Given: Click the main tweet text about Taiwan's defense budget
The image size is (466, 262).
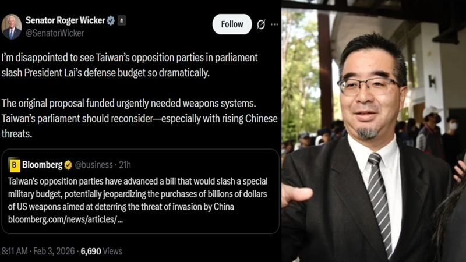Looking at the screenshot, I should pyautogui.click(x=140, y=95).
